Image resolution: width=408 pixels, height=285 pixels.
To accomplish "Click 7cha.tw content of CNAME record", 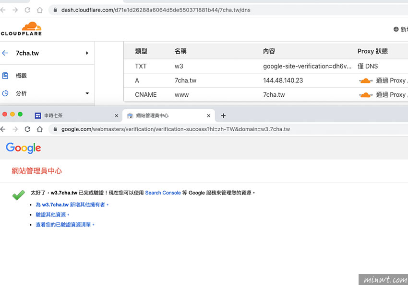I will point(274,95).
